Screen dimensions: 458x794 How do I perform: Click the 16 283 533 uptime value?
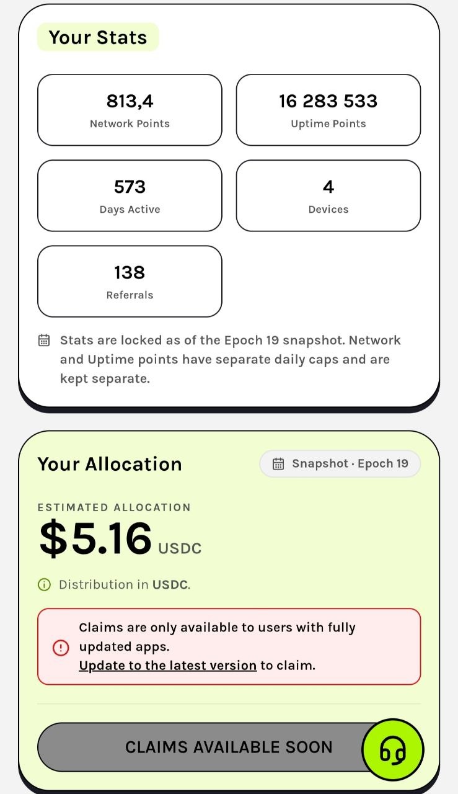(x=328, y=101)
